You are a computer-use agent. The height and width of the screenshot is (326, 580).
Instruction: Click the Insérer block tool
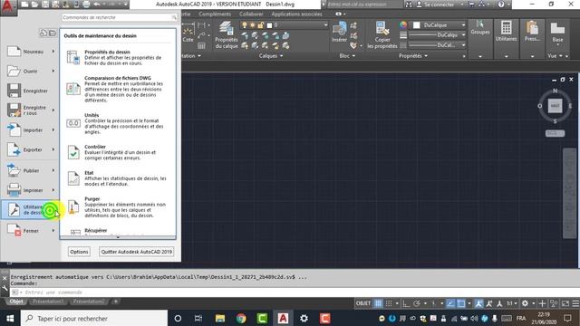[x=339, y=32]
